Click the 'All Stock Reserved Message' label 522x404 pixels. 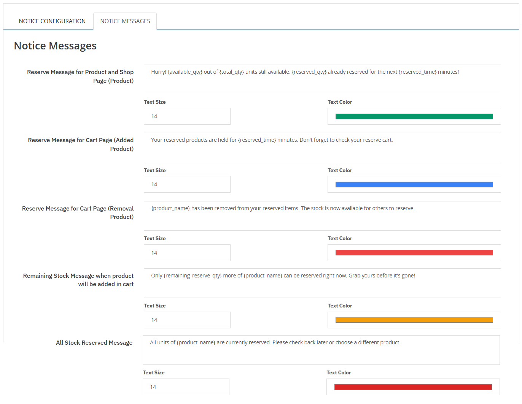pyautogui.click(x=94, y=343)
